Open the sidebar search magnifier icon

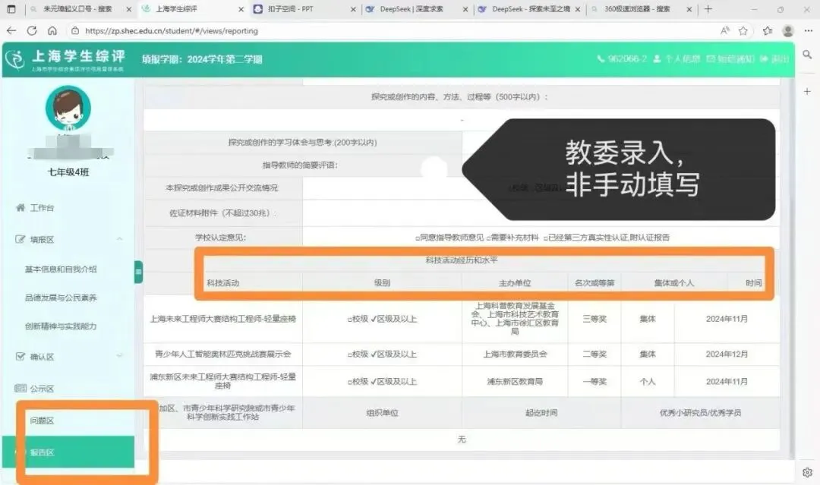[807, 55]
